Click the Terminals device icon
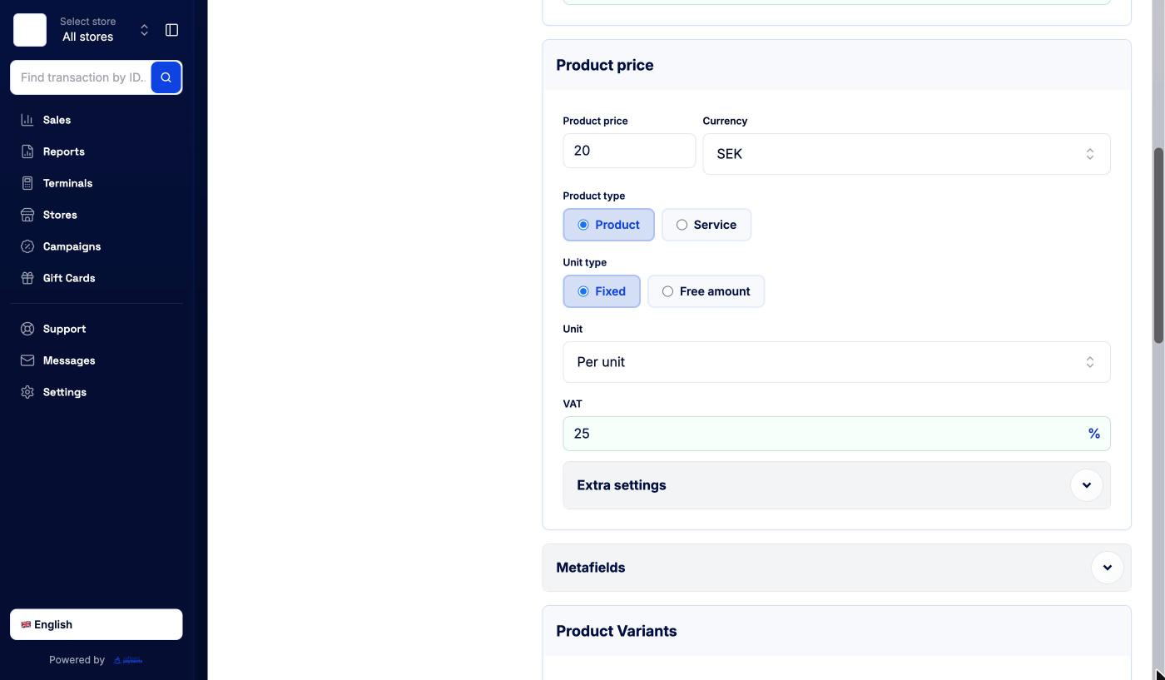The width and height of the screenshot is (1165, 680). (27, 183)
